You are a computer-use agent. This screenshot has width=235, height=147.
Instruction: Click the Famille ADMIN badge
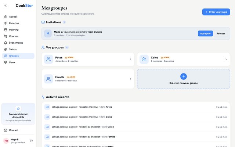click(71, 77)
